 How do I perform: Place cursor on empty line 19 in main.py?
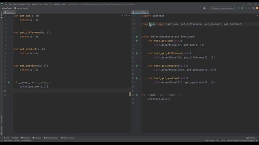(x=71, y=91)
